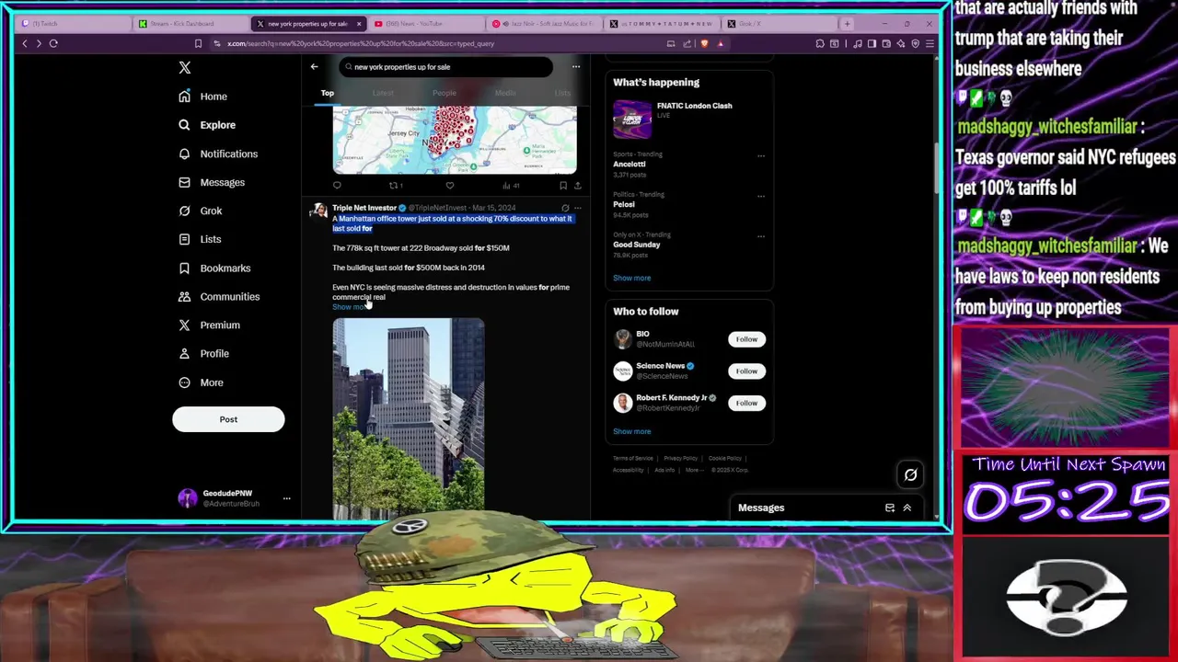Switch to the Media search tab
Viewport: 1178px width, 662px height.
[505, 93]
